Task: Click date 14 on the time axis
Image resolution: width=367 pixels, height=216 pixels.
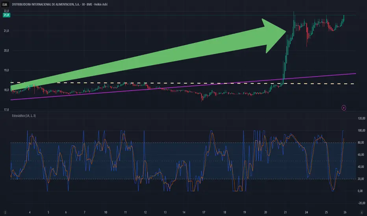Action: (184, 212)
